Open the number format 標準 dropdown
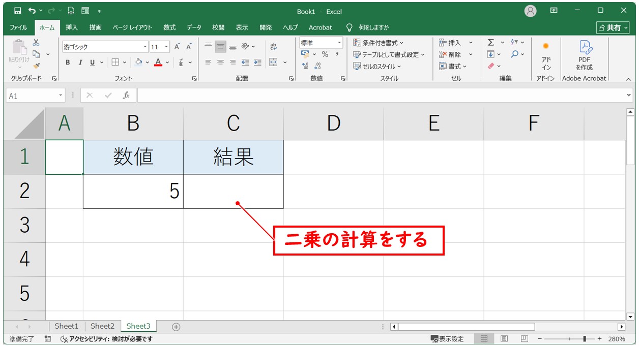 339,43
